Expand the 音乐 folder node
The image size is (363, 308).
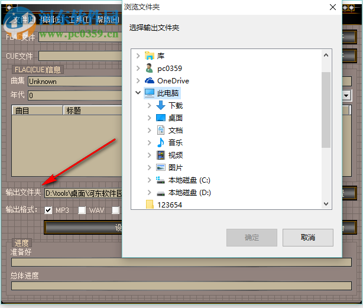150,143
